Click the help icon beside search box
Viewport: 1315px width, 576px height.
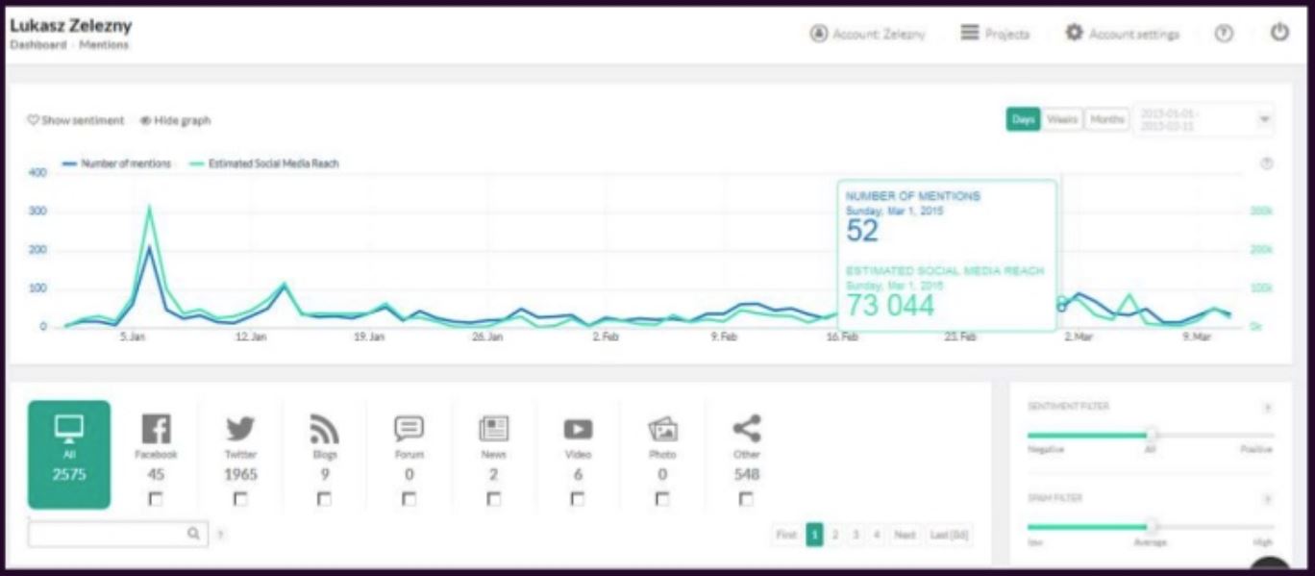point(221,534)
